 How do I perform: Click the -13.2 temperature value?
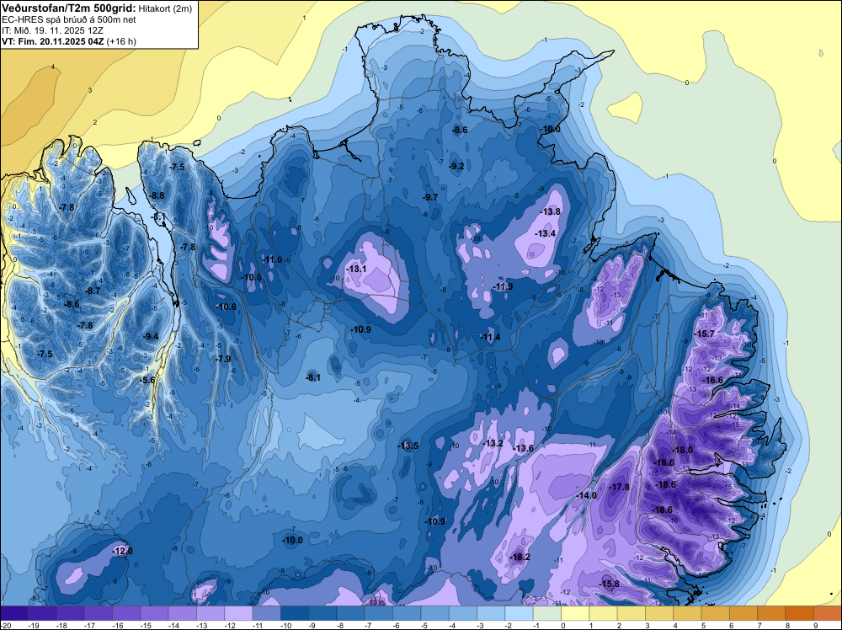pyautogui.click(x=493, y=444)
